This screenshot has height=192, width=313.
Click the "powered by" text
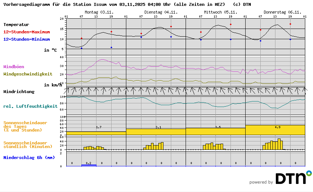(x=261, y=182)
